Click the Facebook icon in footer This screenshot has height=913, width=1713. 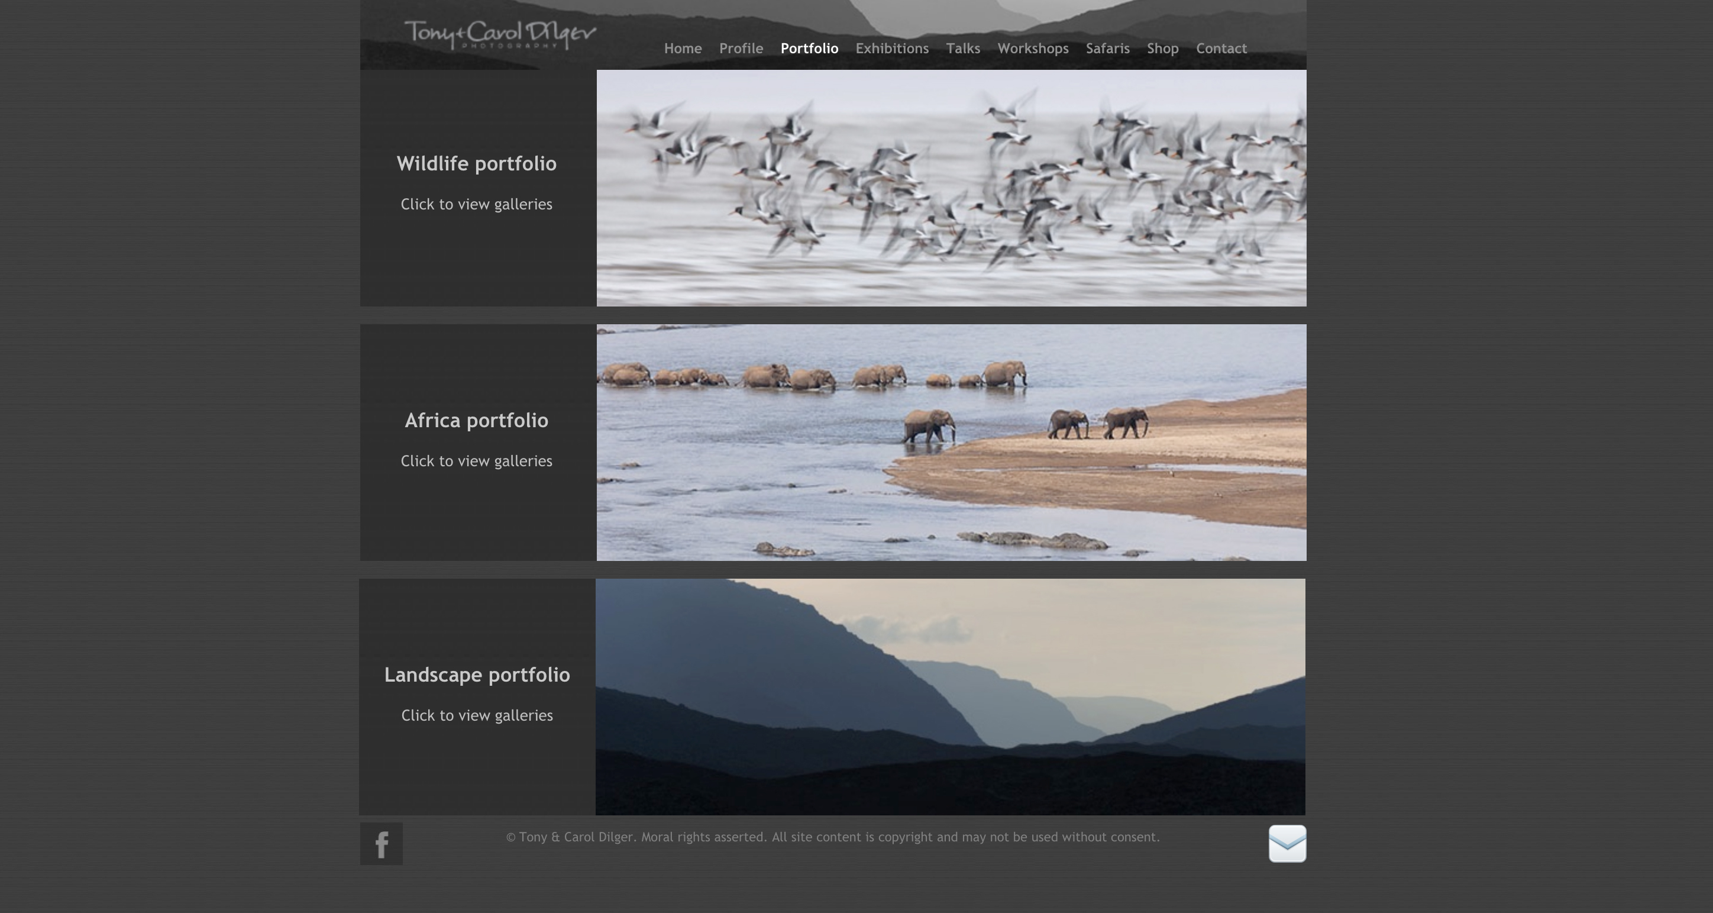pyautogui.click(x=381, y=843)
